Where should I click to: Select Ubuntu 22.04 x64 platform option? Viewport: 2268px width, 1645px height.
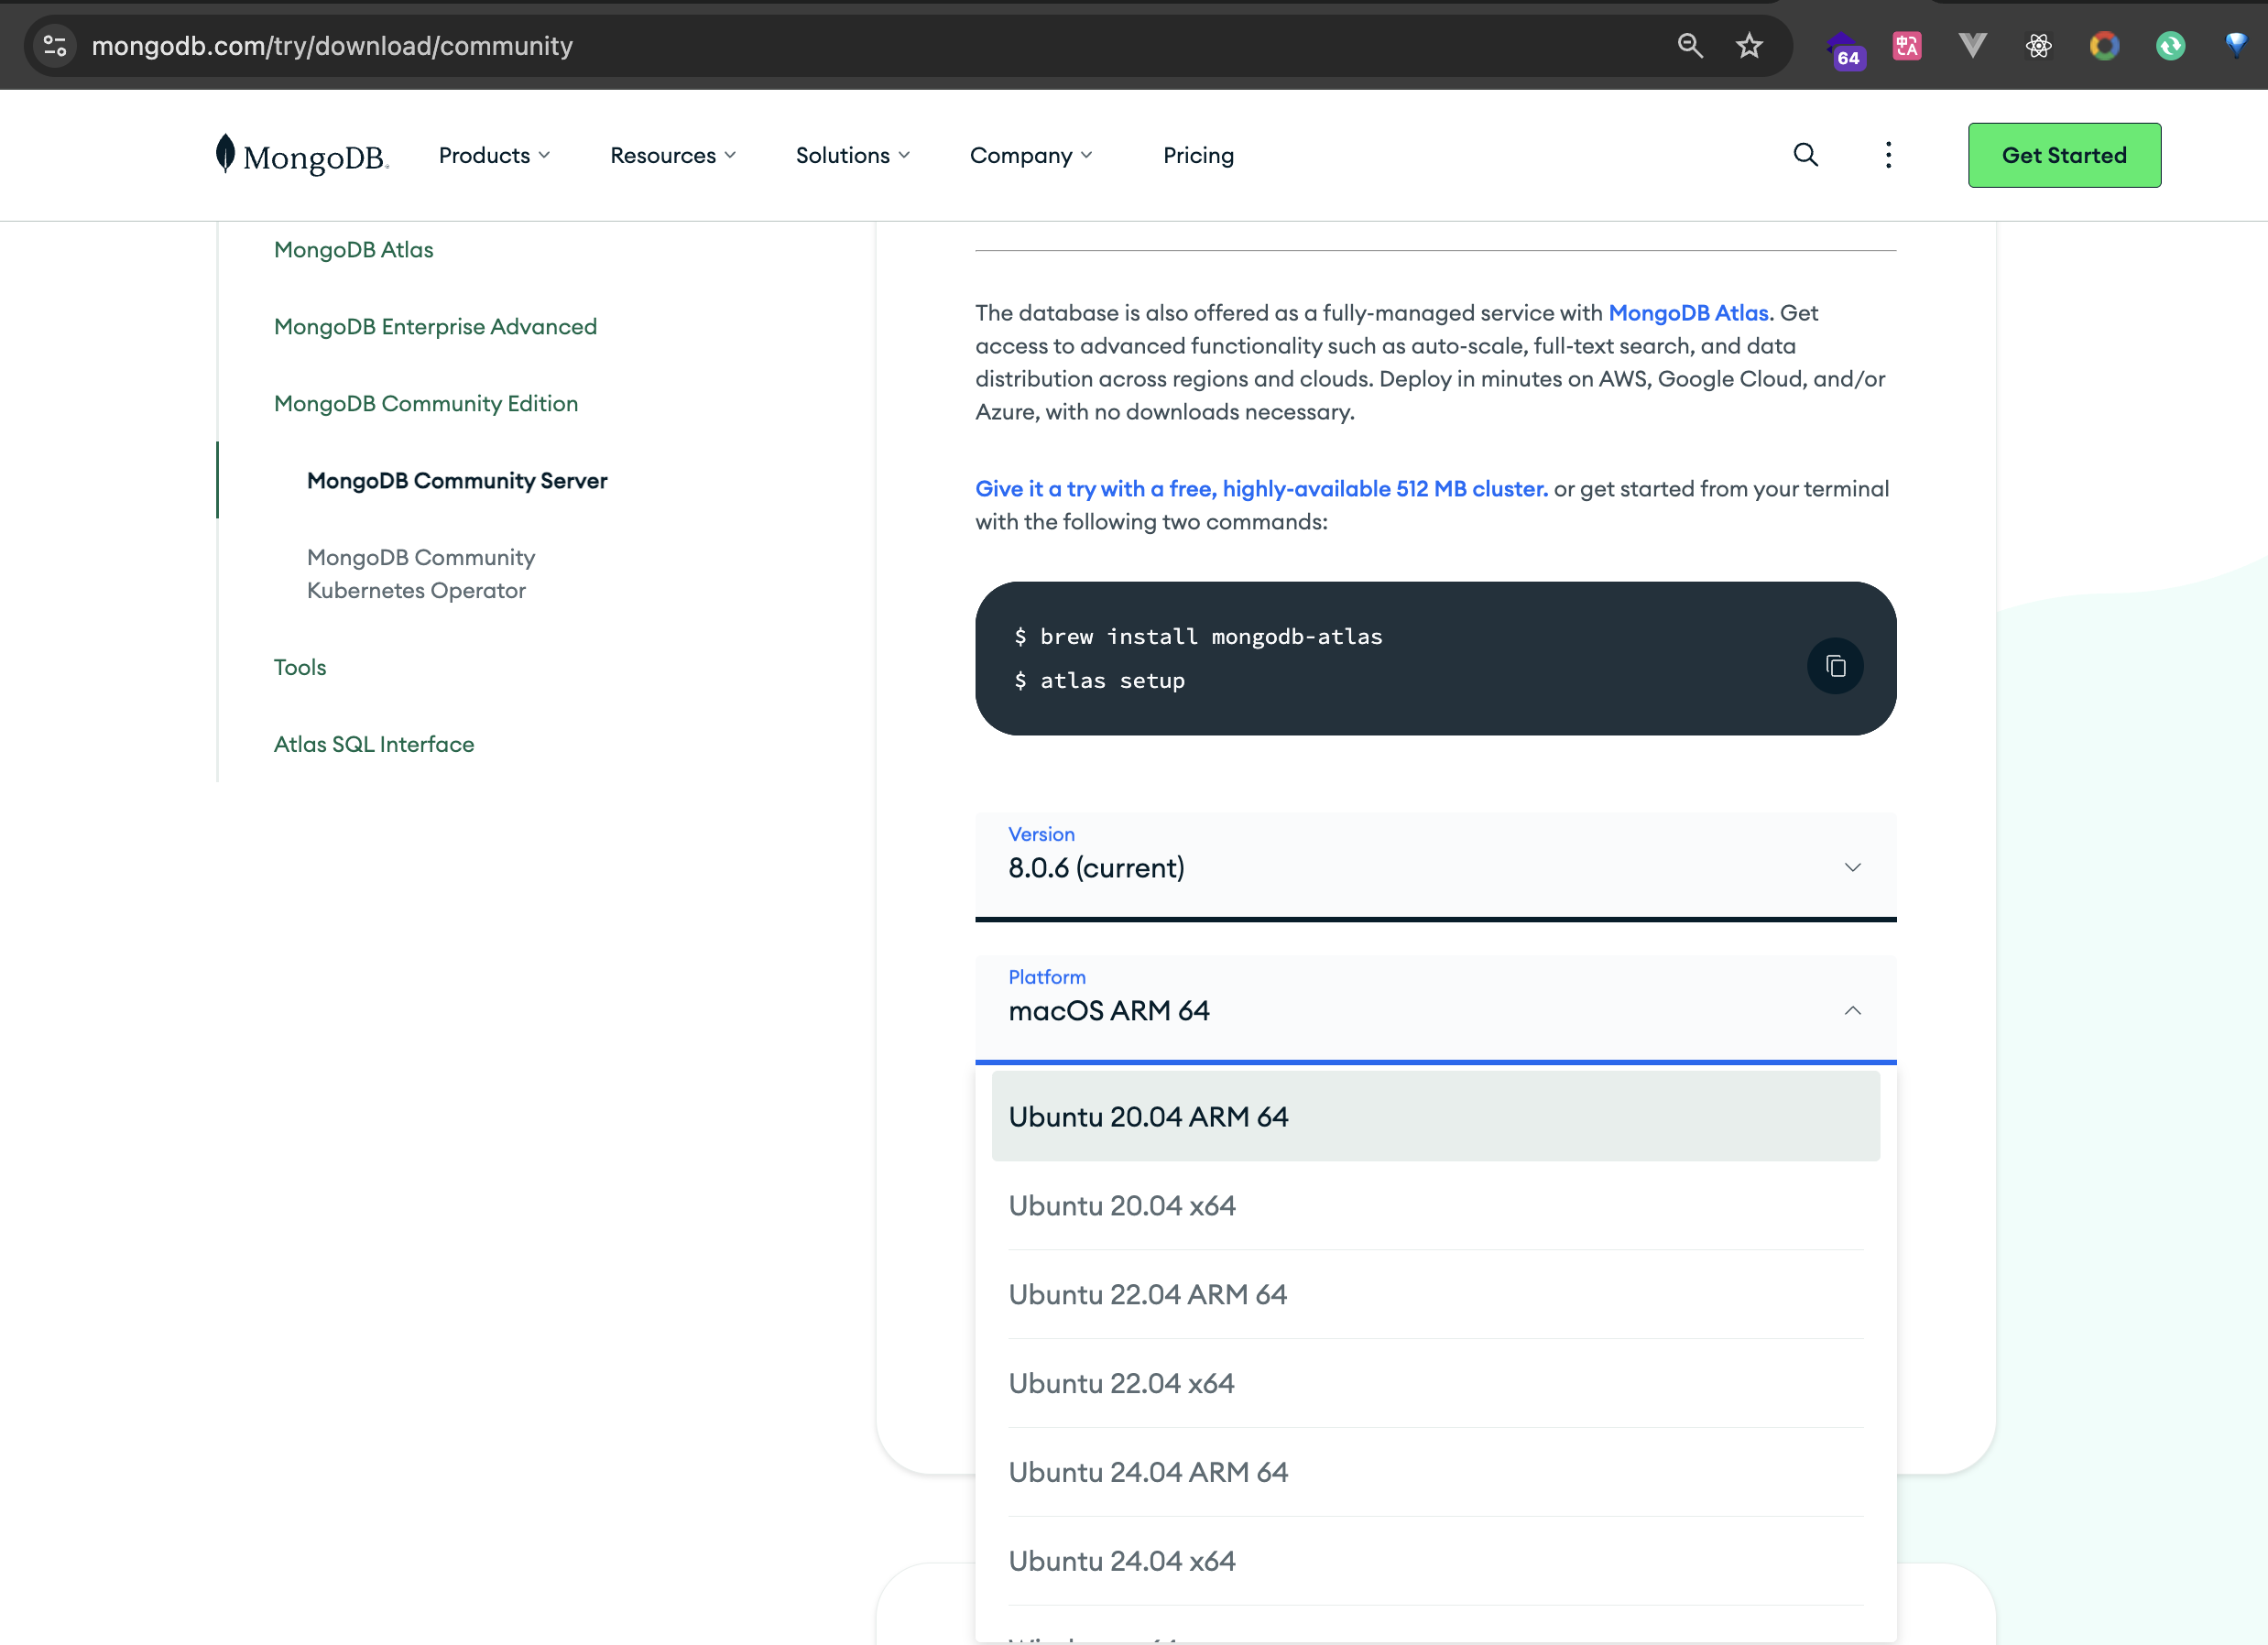[1121, 1383]
